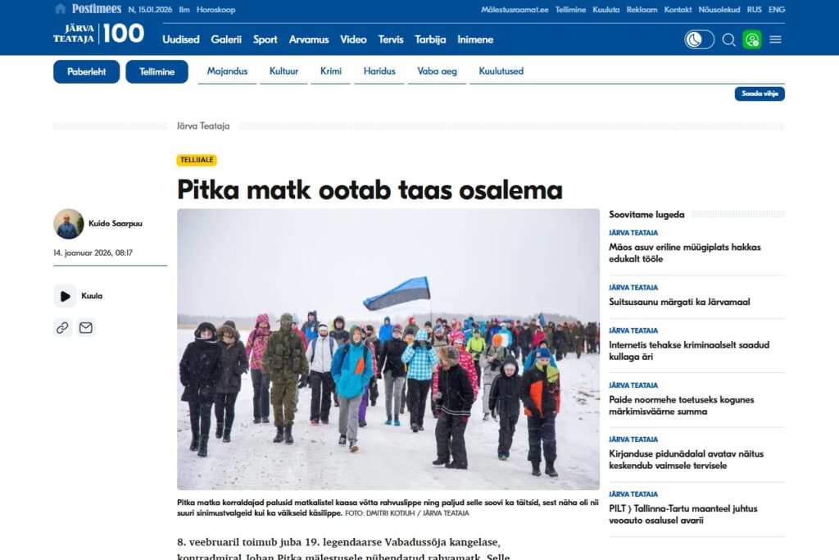839x560 pixels.
Task: Copy article link via chain icon
Action: (x=62, y=328)
